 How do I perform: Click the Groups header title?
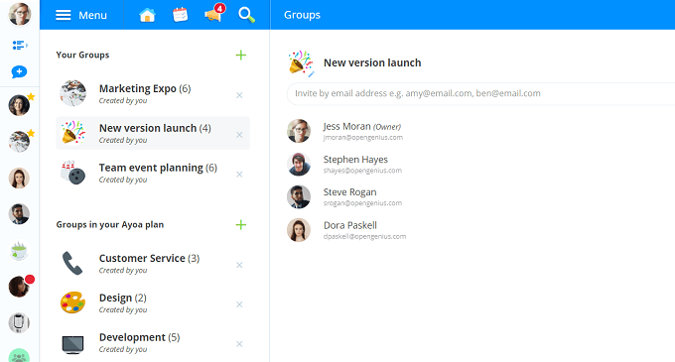(302, 15)
